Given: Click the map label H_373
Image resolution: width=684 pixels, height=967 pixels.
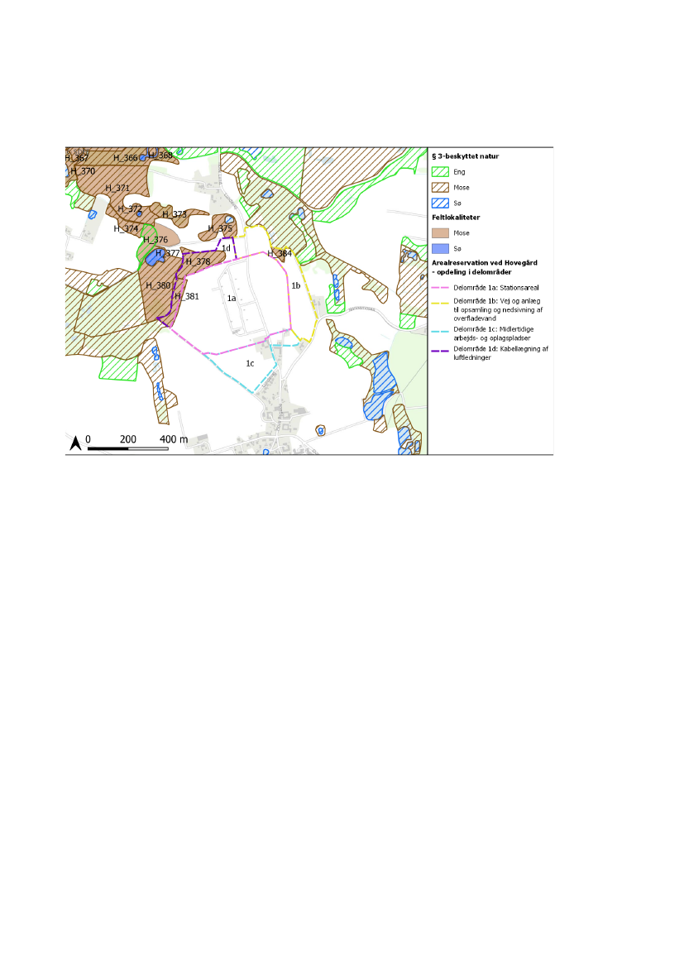Looking at the screenshot, I should [x=175, y=214].
